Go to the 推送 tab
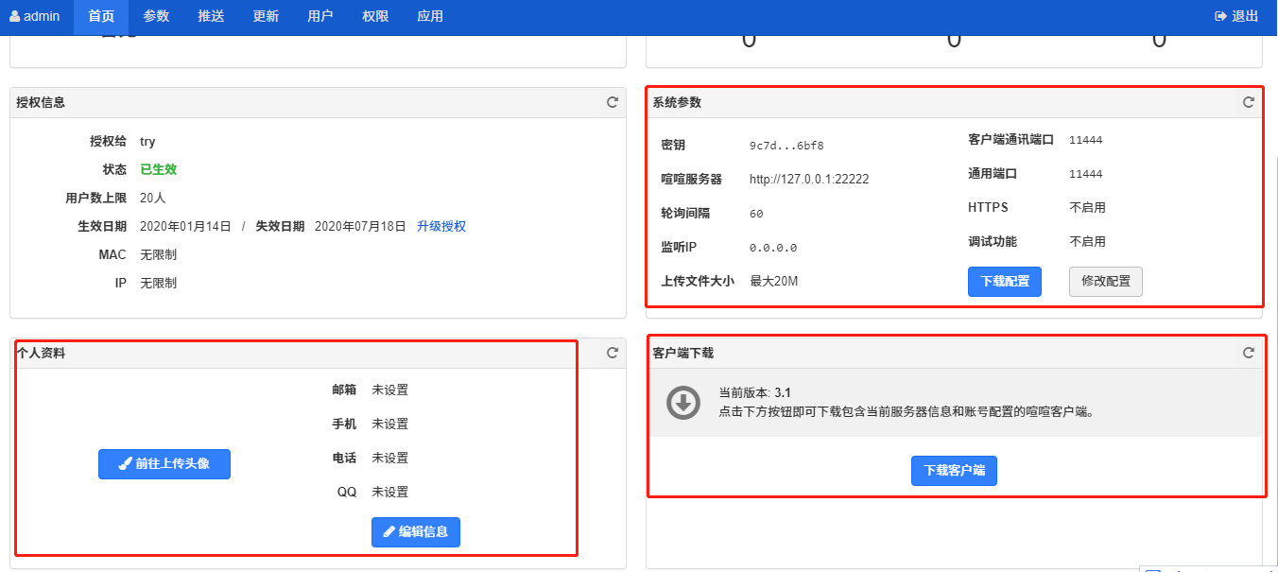Screen dimensions: 1278x572 point(211,17)
